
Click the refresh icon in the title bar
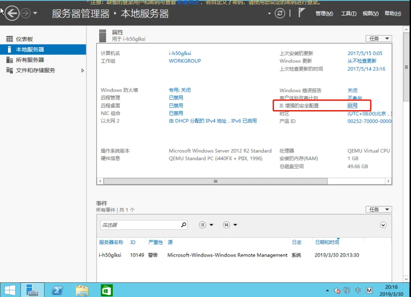(280, 14)
